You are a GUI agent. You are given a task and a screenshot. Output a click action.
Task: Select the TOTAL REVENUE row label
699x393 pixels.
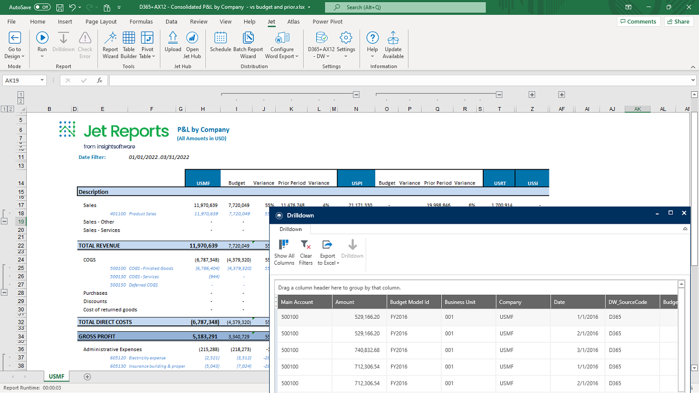99,246
